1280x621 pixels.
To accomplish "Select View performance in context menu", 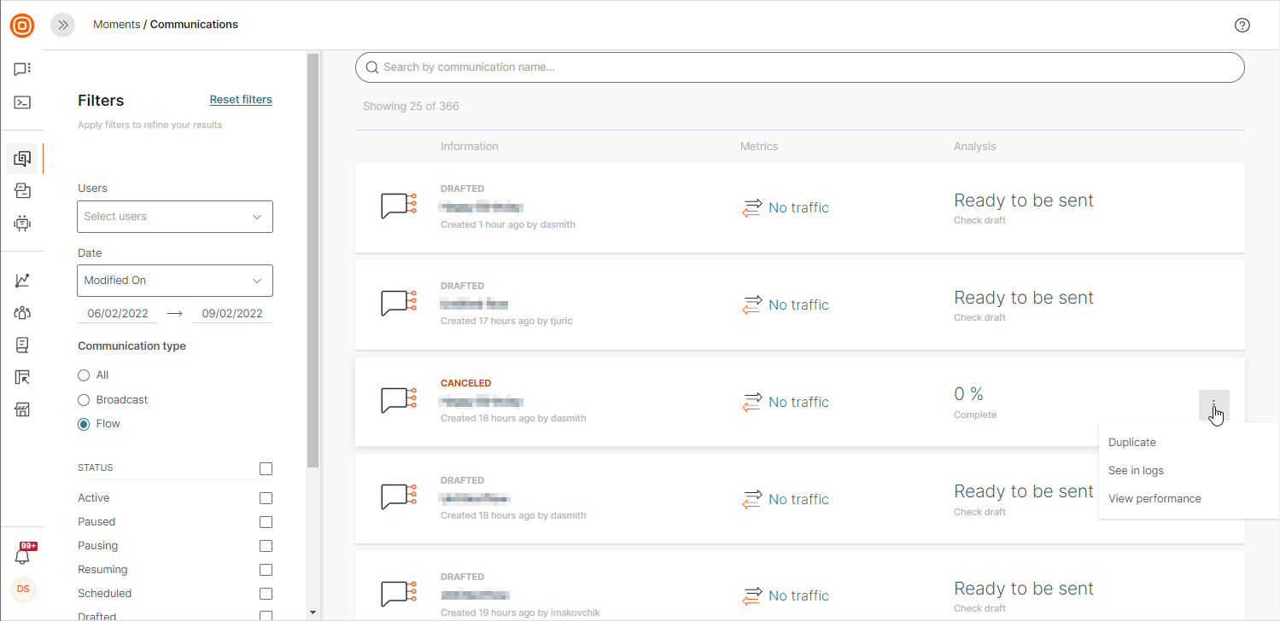I will pyautogui.click(x=1154, y=499).
